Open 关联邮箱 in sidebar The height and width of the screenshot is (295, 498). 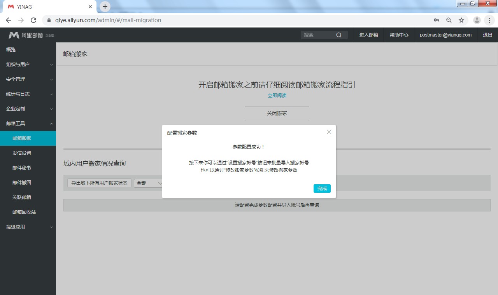[28, 197]
